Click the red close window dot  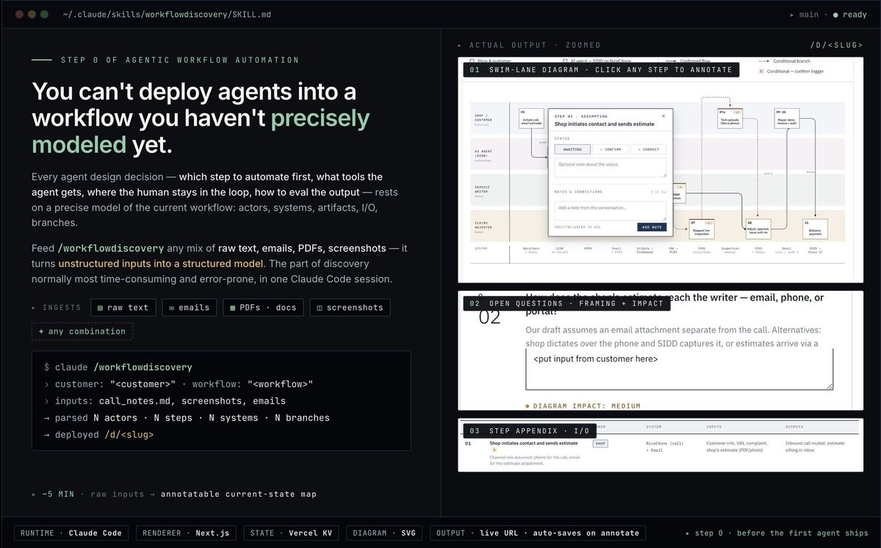click(19, 15)
